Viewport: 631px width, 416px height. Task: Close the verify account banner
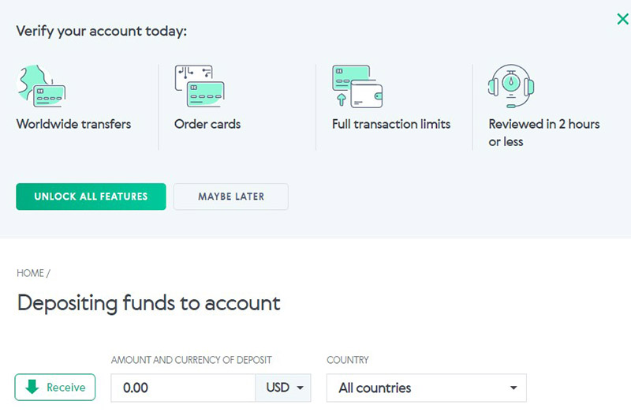pyautogui.click(x=622, y=19)
